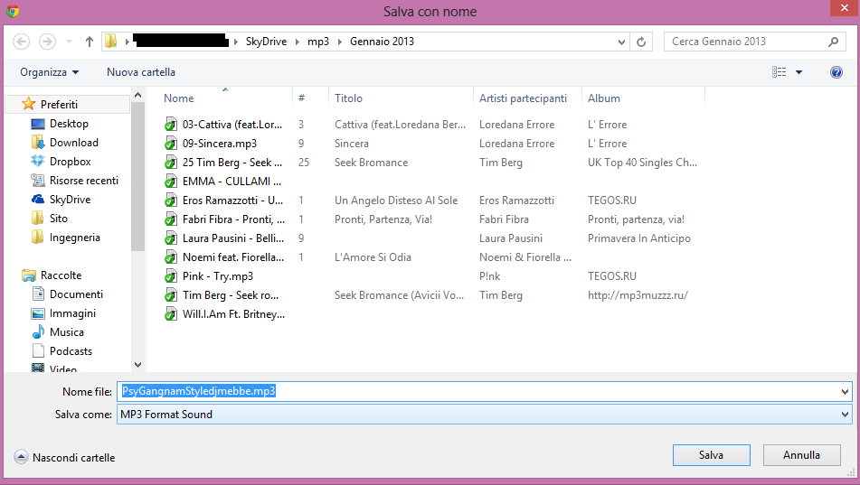Click mp3 in the address path
860x485 pixels.
point(318,42)
